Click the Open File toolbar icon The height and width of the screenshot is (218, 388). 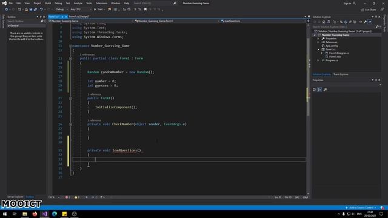pos(26,10)
